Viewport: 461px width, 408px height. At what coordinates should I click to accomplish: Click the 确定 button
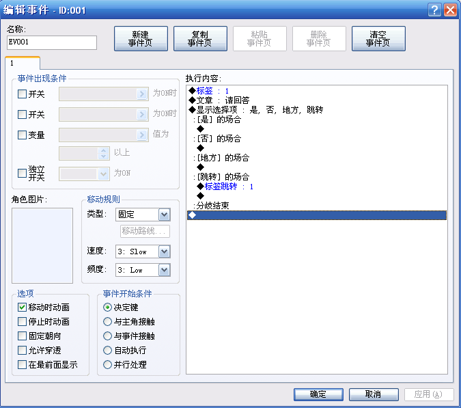click(x=318, y=394)
